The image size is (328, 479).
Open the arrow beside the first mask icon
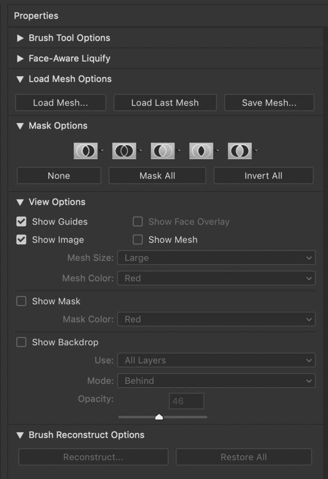(x=102, y=151)
